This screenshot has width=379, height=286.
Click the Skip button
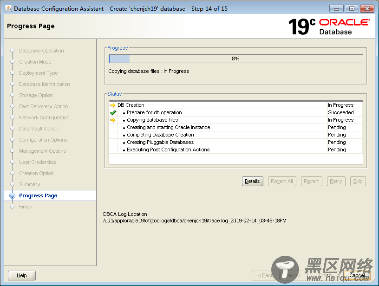(358, 181)
